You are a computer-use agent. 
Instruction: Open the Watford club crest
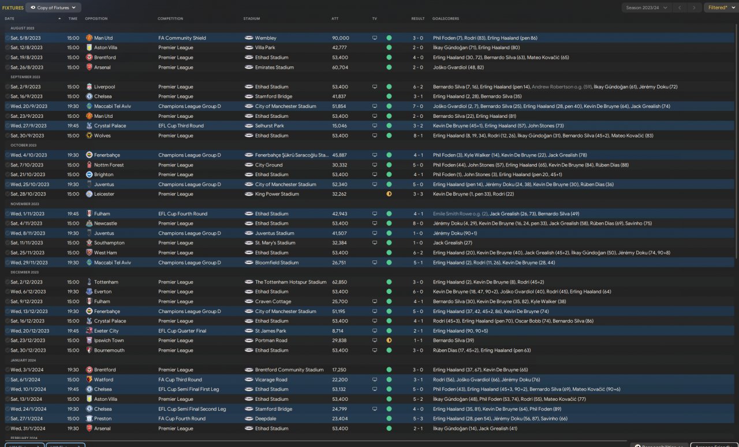[x=89, y=380]
